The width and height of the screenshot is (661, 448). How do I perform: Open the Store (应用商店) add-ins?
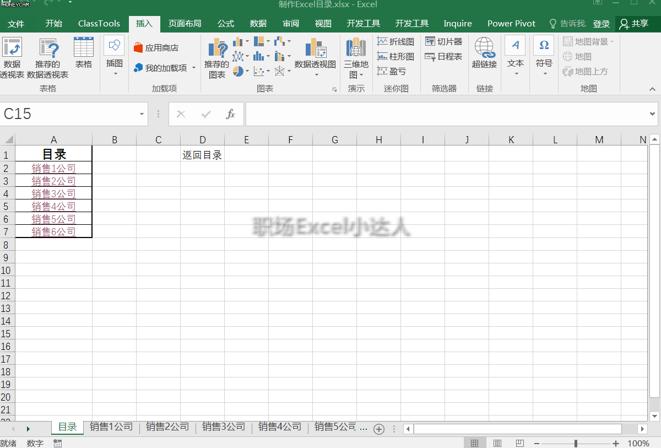pyautogui.click(x=156, y=48)
